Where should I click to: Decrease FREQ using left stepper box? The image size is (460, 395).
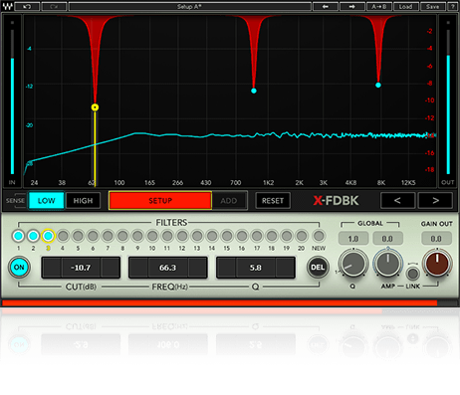point(139,268)
